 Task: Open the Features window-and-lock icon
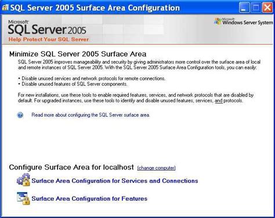(x=23, y=198)
